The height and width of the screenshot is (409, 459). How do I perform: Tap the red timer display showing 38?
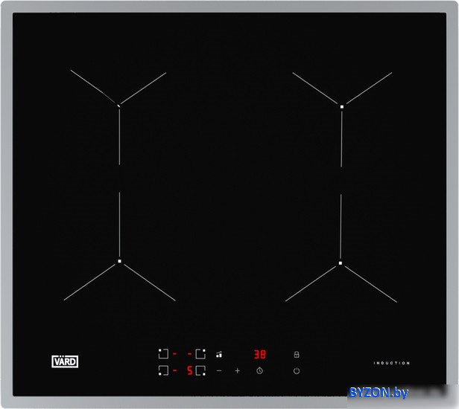coord(259,355)
